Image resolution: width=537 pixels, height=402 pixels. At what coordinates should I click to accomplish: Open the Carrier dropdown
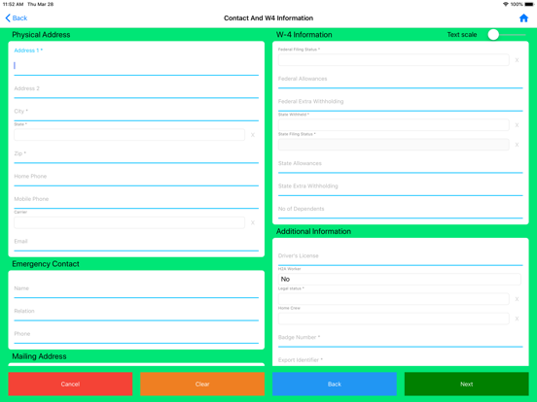pos(129,222)
